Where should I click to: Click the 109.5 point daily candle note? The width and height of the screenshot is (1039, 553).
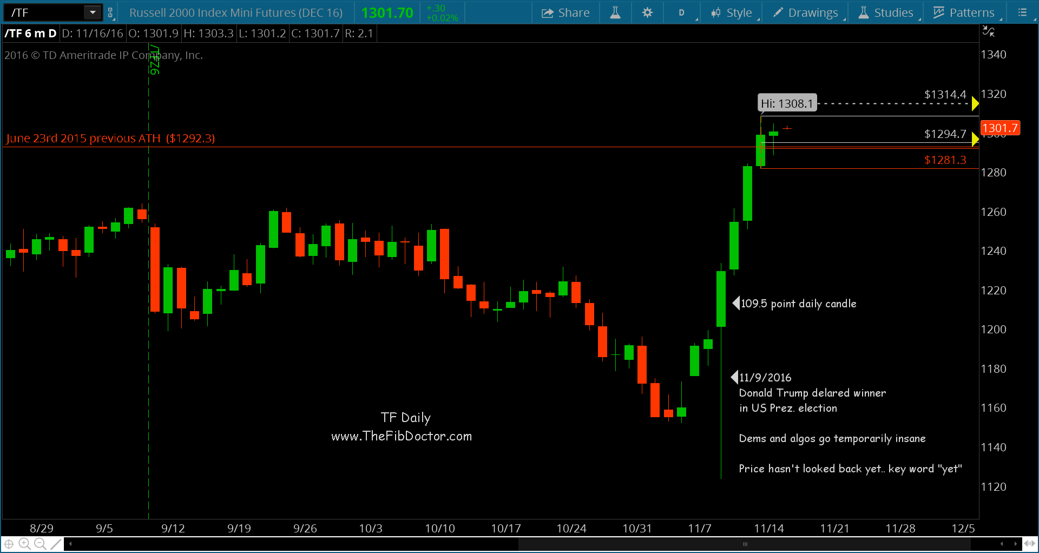pyautogui.click(x=798, y=304)
